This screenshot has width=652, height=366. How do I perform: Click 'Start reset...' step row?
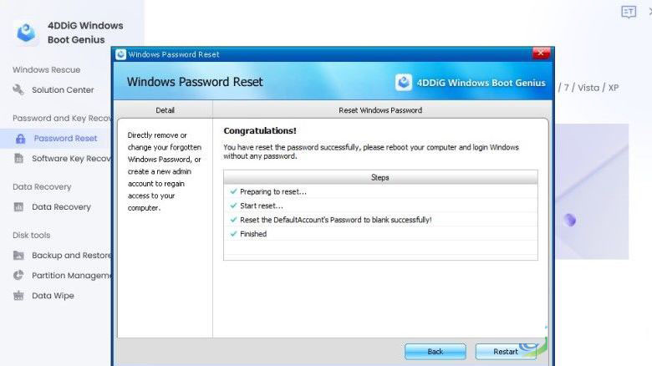click(380, 206)
